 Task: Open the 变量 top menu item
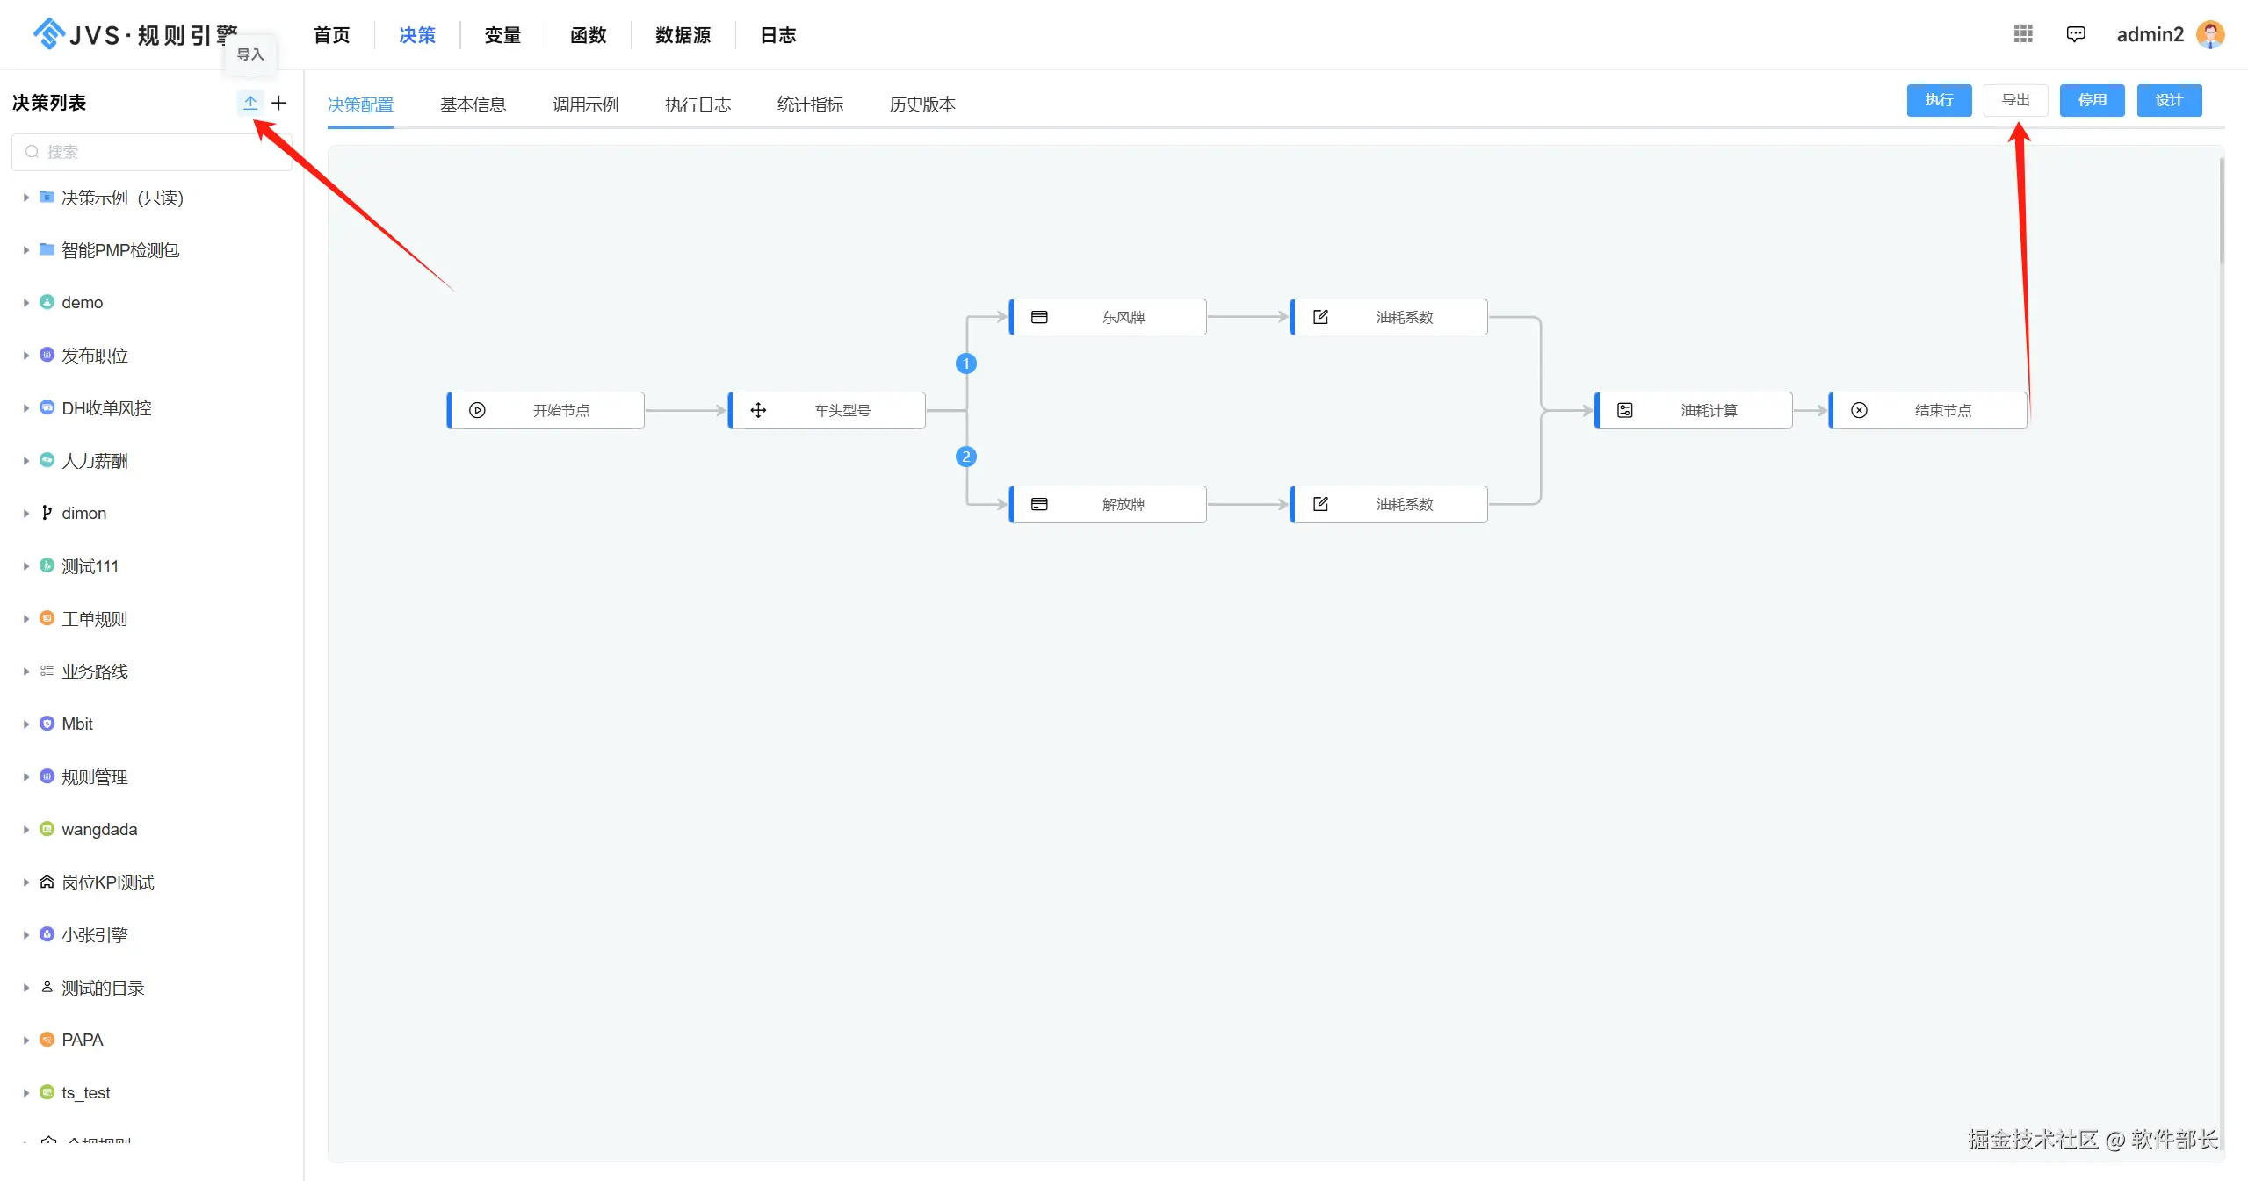(x=502, y=35)
